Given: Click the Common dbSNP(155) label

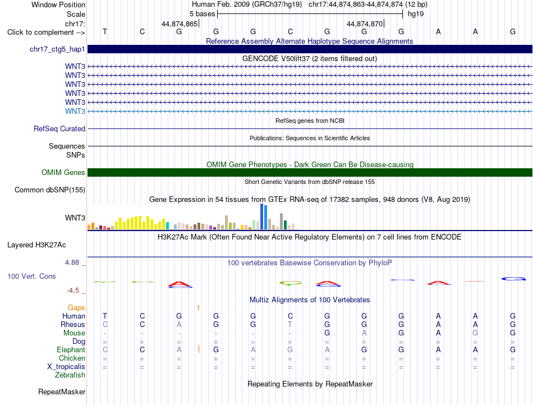Looking at the screenshot, I should coord(50,190).
